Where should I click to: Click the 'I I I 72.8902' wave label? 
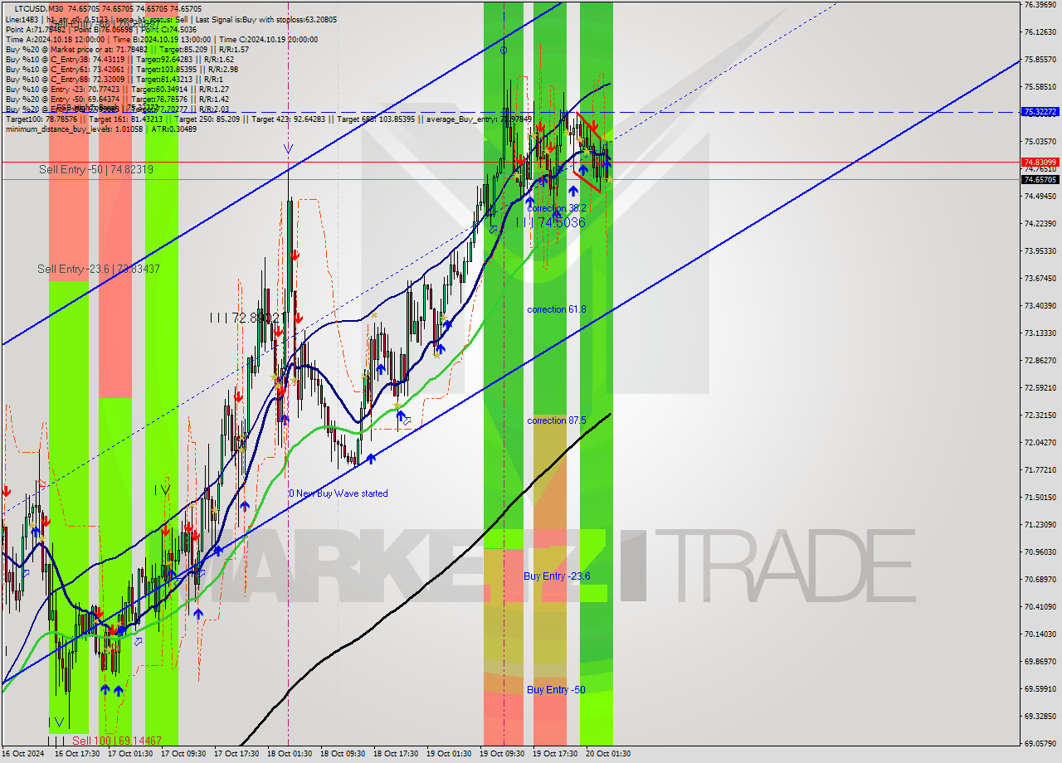pos(247,318)
